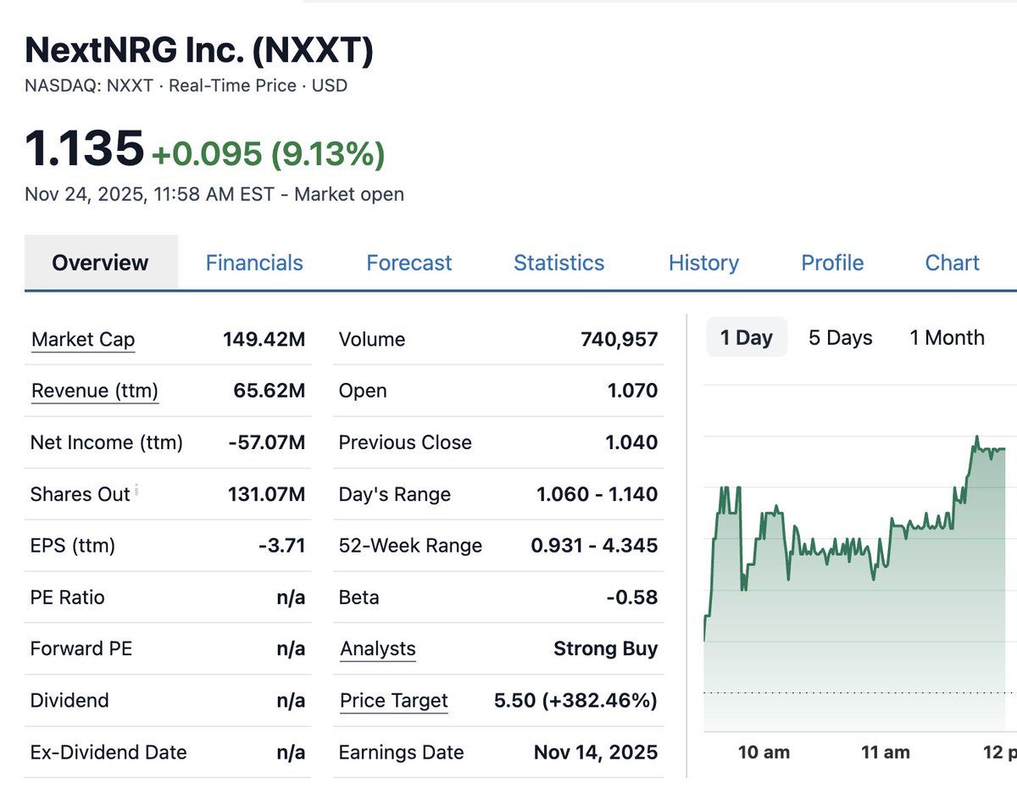Click the Beta value -0.58
The height and width of the screenshot is (800, 1017).
click(632, 597)
